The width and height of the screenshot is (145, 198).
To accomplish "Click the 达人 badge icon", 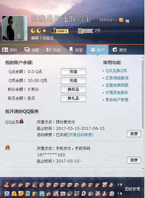I will click(x=86, y=31).
